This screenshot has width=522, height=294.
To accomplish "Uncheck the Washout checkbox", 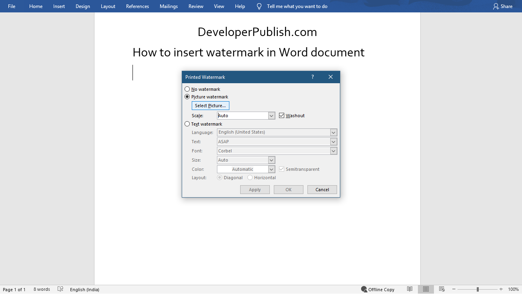I will [281, 115].
